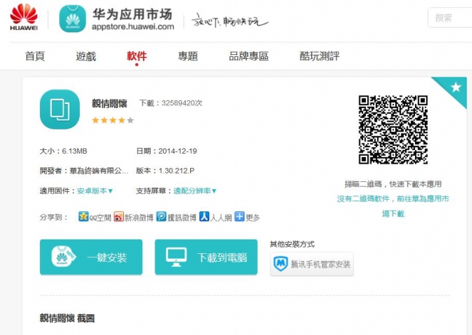Click the appstore.huawei.com address text
The image size is (472, 335).
point(132,27)
